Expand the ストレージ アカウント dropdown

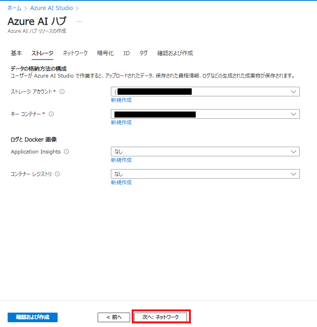pyautogui.click(x=205, y=92)
